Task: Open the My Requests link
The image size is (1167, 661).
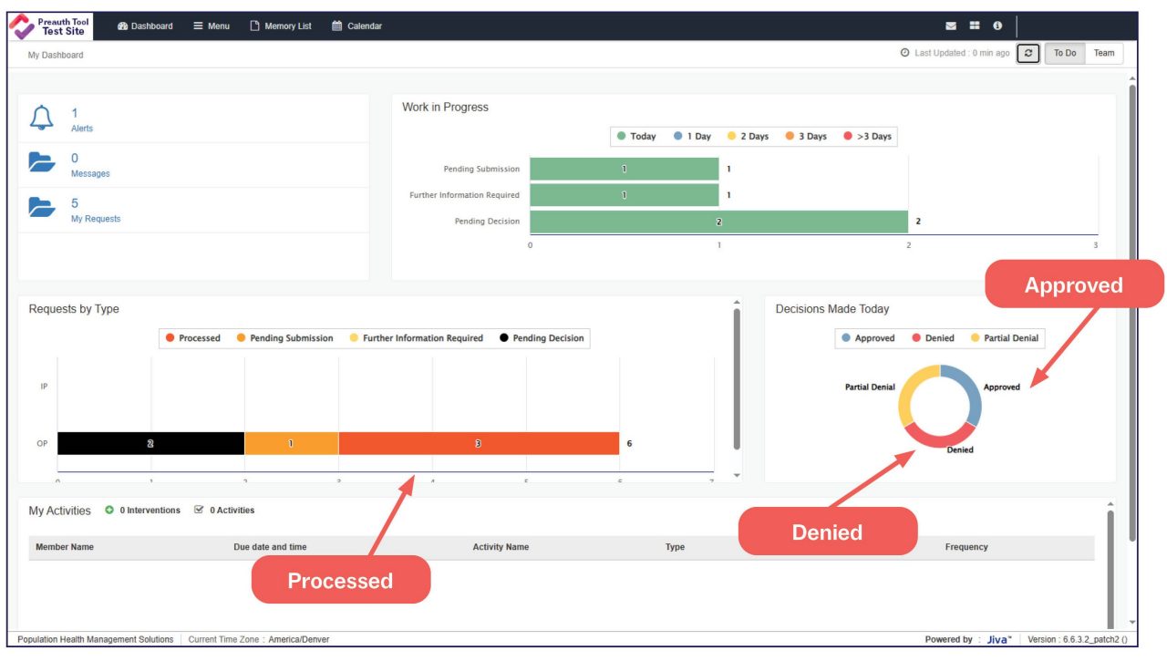Action: point(96,219)
